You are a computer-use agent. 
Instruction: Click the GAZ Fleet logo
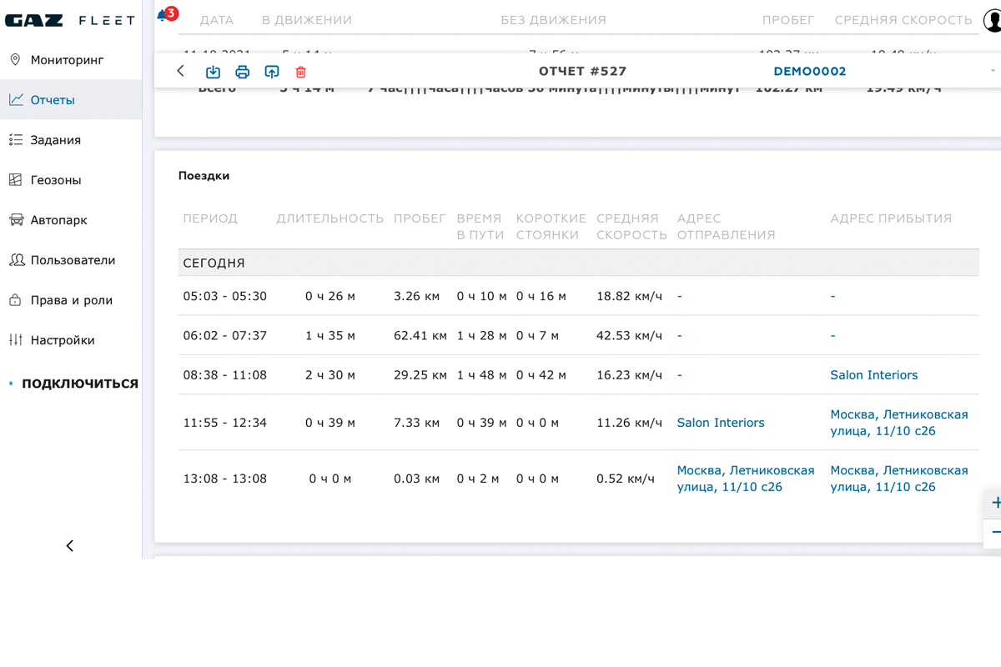click(x=69, y=20)
